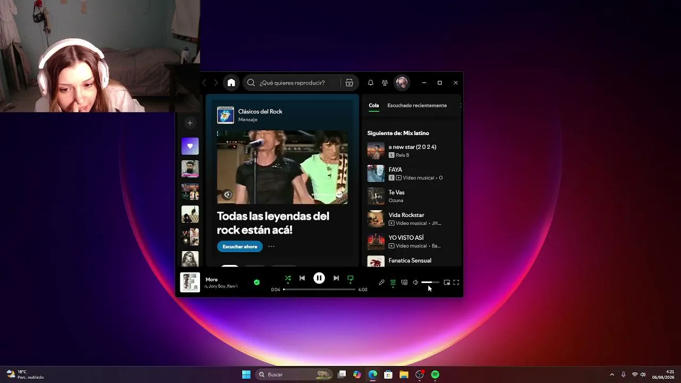Viewport: 681px width, 383px height.
Task: Enter full screen mode
Action: coord(456,282)
